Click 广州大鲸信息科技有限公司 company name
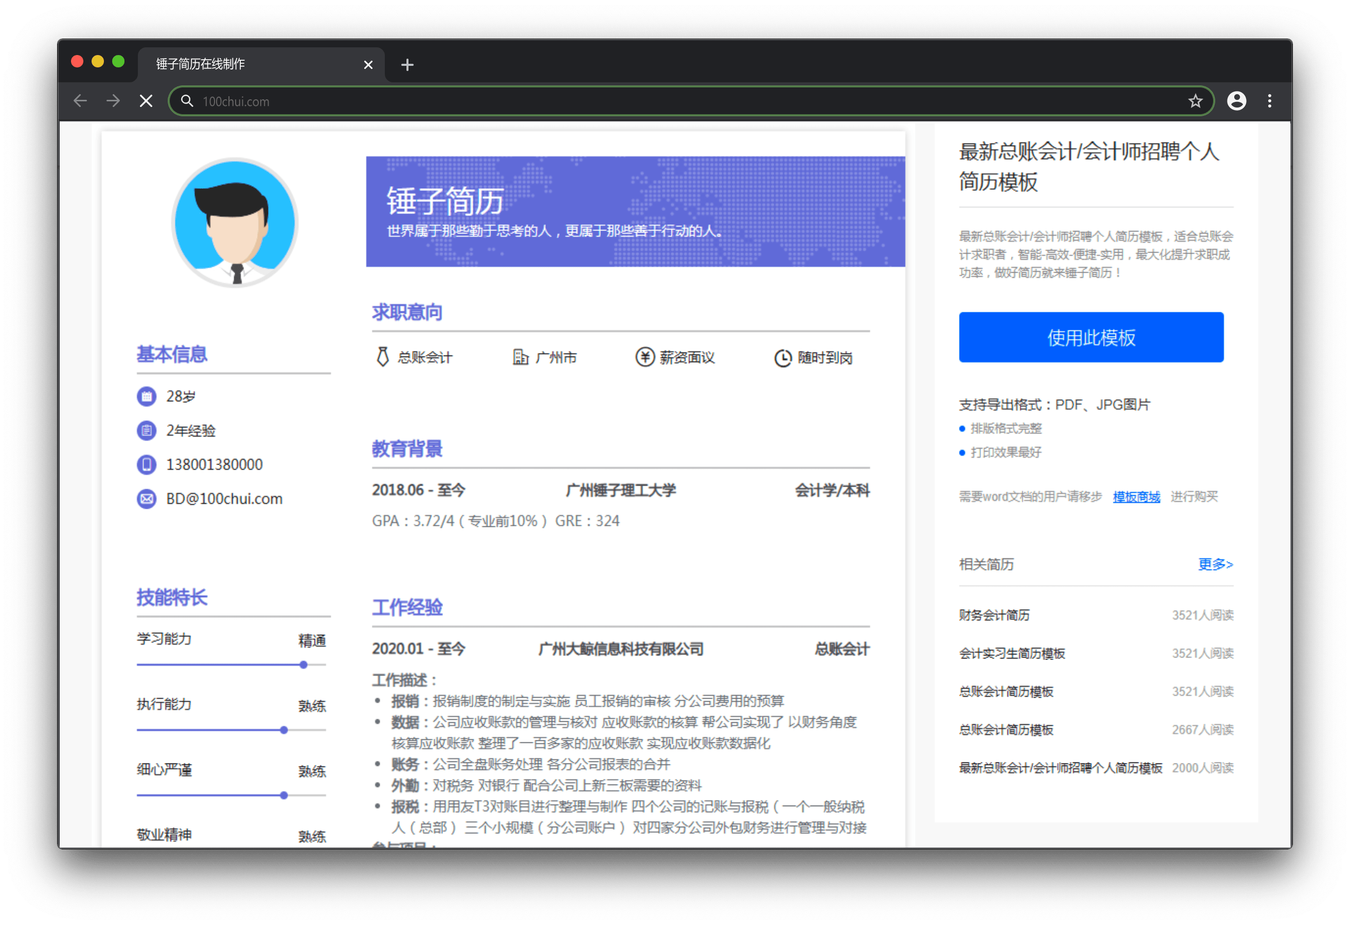The image size is (1350, 925). (621, 649)
